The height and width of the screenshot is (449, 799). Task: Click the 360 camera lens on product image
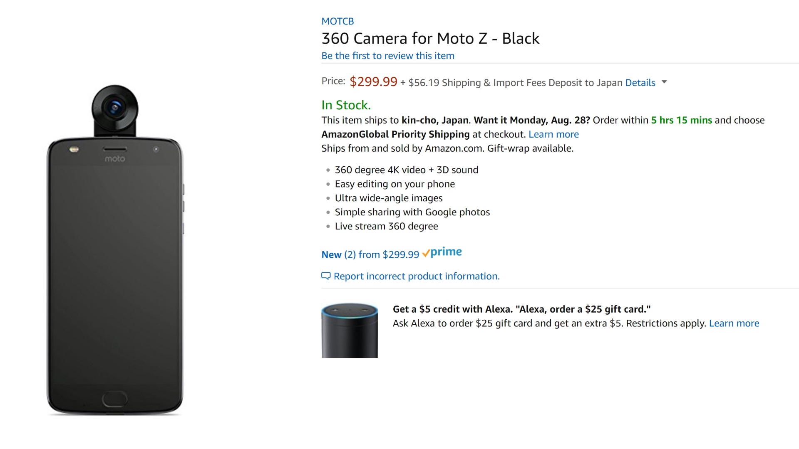tap(114, 108)
